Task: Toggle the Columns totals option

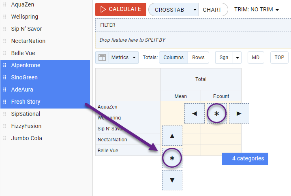Action: [x=173, y=58]
